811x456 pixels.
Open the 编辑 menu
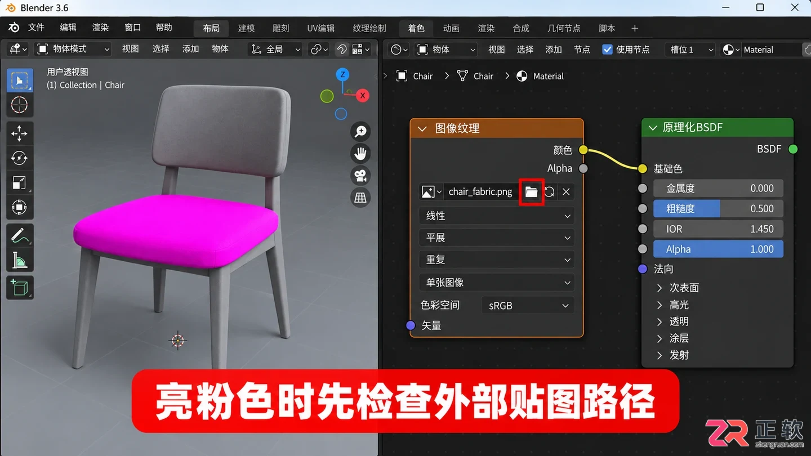pyautogui.click(x=68, y=28)
